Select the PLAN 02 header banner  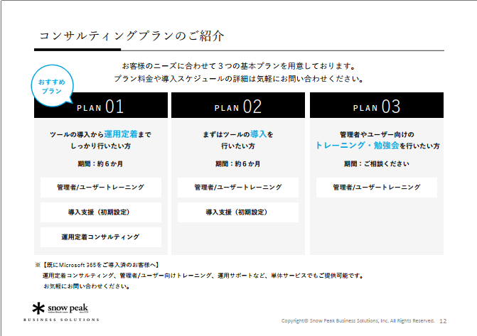click(x=238, y=105)
